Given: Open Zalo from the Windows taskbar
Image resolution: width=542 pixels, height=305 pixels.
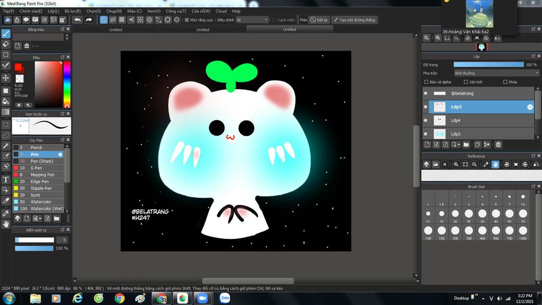Looking at the screenshot, I should pyautogui.click(x=224, y=298).
